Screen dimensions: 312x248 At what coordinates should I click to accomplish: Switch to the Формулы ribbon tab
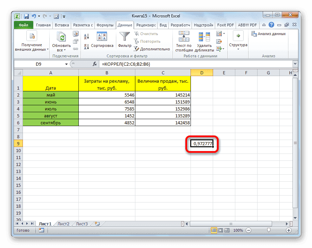(105, 25)
